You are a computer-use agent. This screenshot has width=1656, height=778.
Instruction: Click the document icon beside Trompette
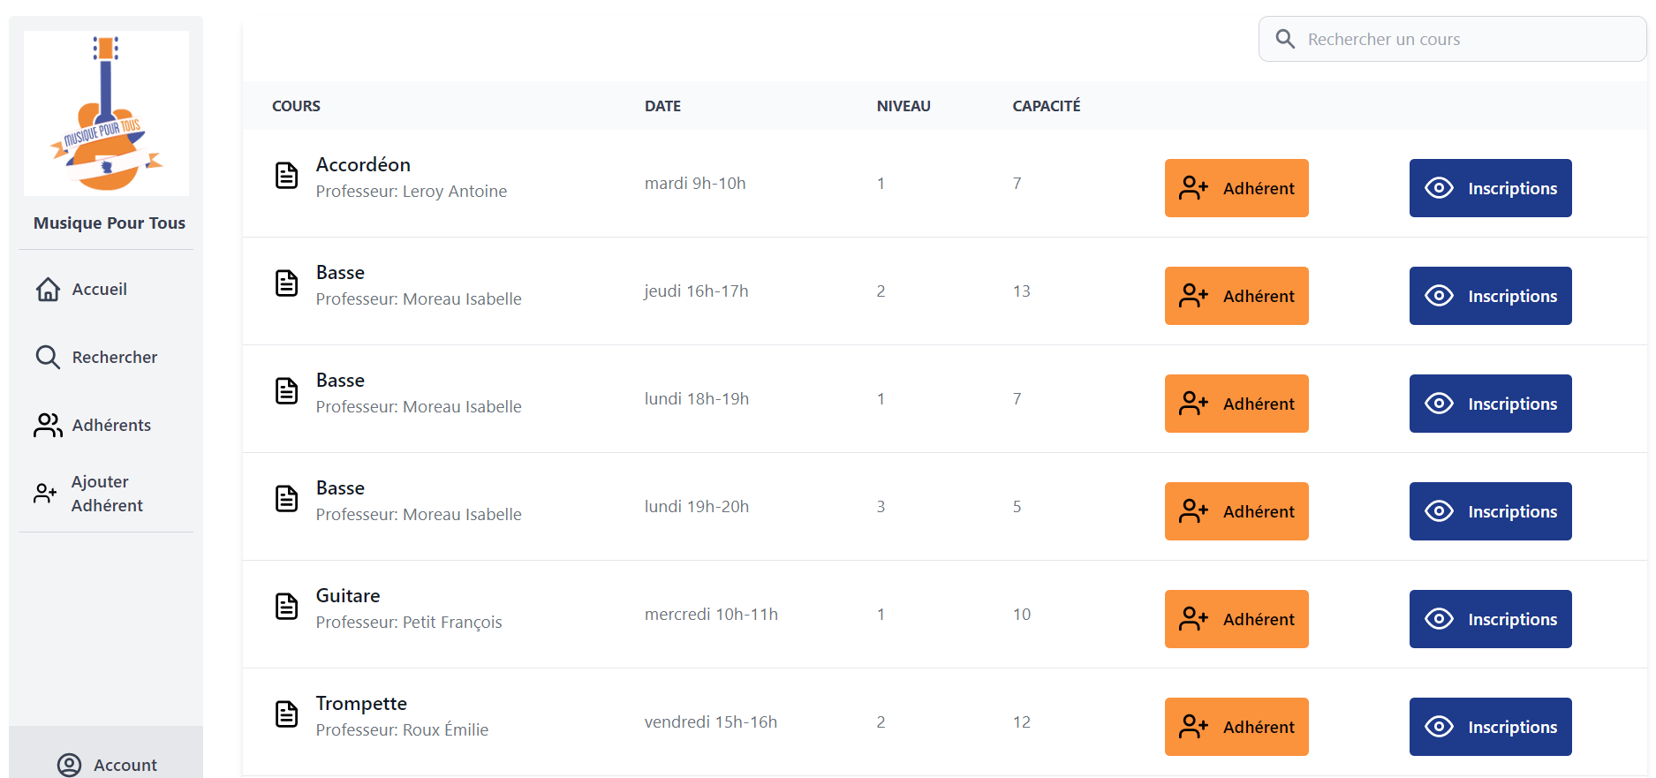[x=286, y=714]
